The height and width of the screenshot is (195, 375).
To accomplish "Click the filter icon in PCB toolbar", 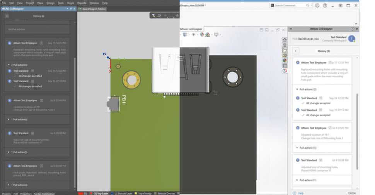I will [x=153, y=15].
